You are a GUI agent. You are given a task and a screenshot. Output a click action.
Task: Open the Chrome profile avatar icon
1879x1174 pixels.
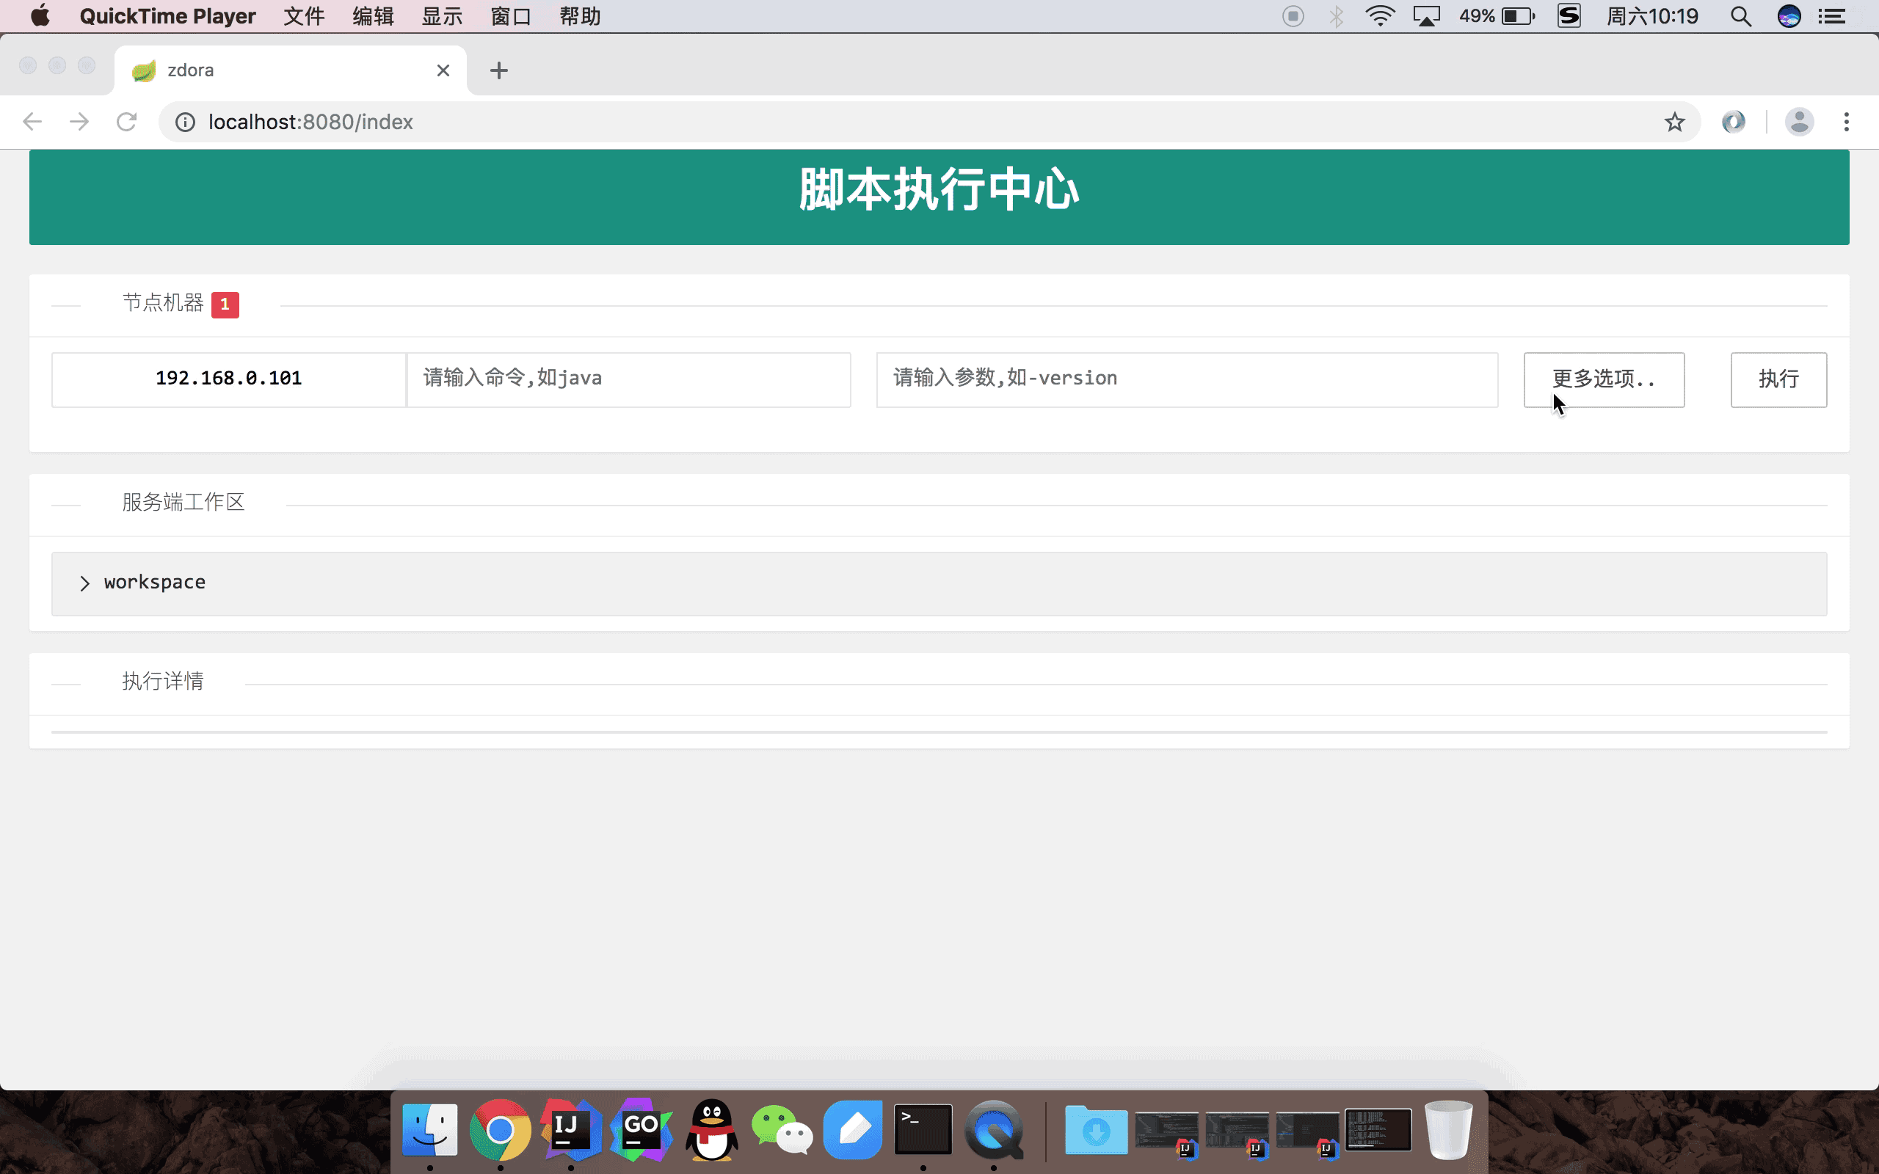tap(1798, 122)
